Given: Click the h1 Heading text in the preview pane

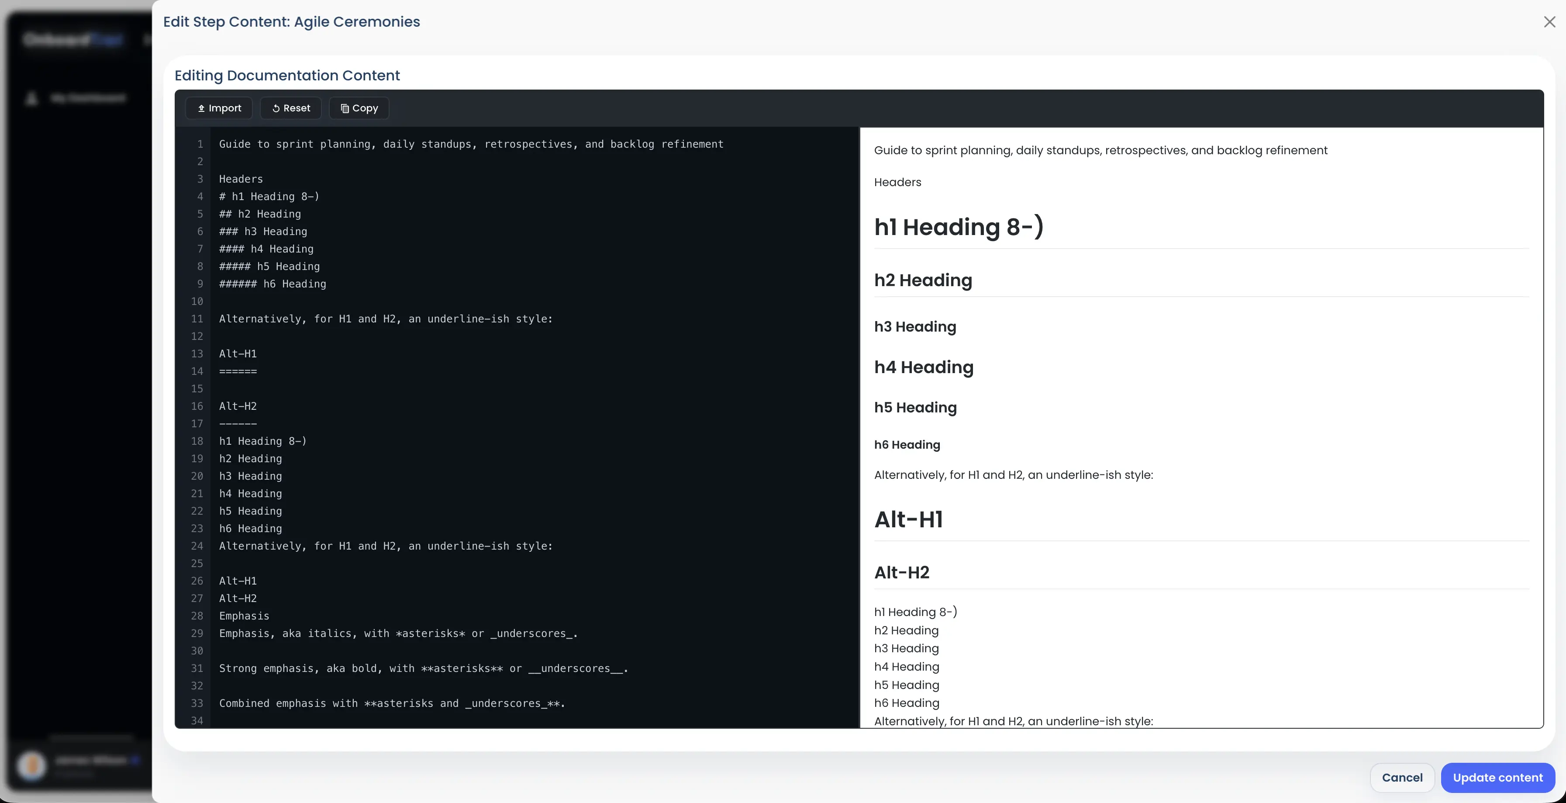Looking at the screenshot, I should (x=959, y=227).
